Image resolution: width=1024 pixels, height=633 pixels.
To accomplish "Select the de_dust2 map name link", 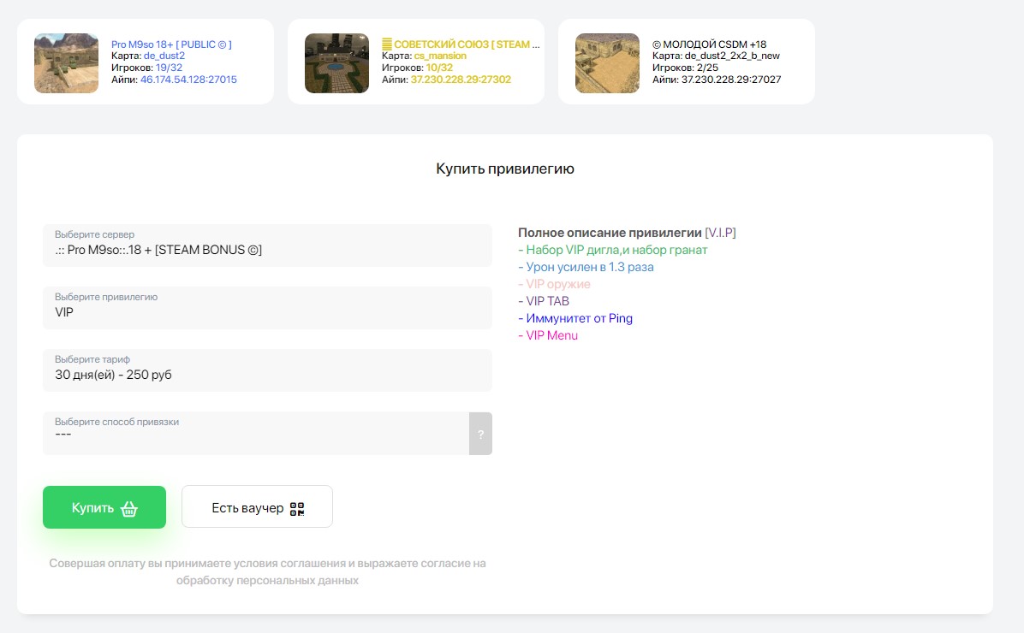I will [x=164, y=56].
